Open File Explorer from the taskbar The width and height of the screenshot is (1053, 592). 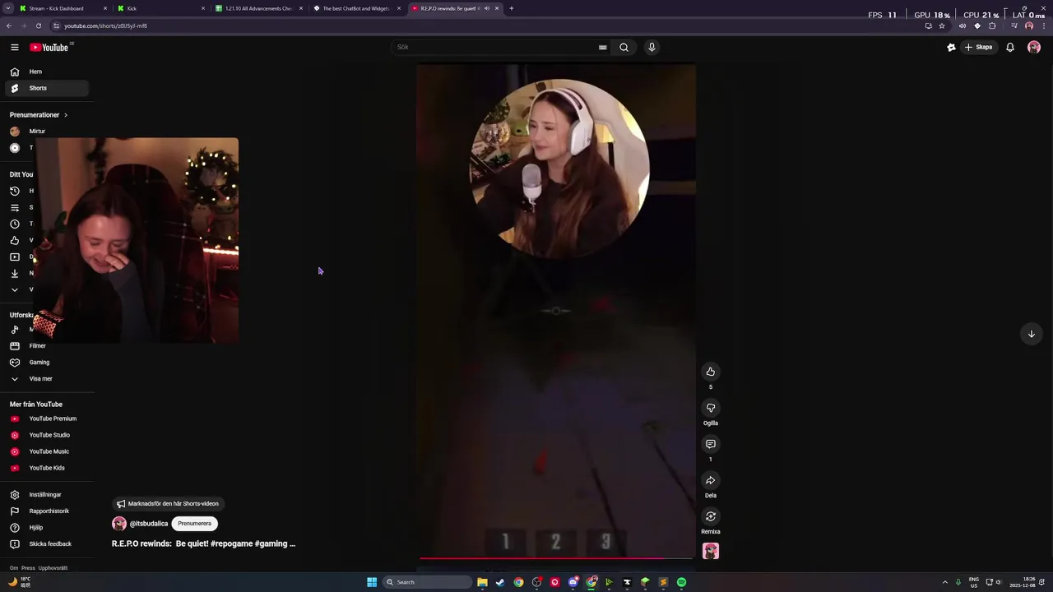point(482,582)
